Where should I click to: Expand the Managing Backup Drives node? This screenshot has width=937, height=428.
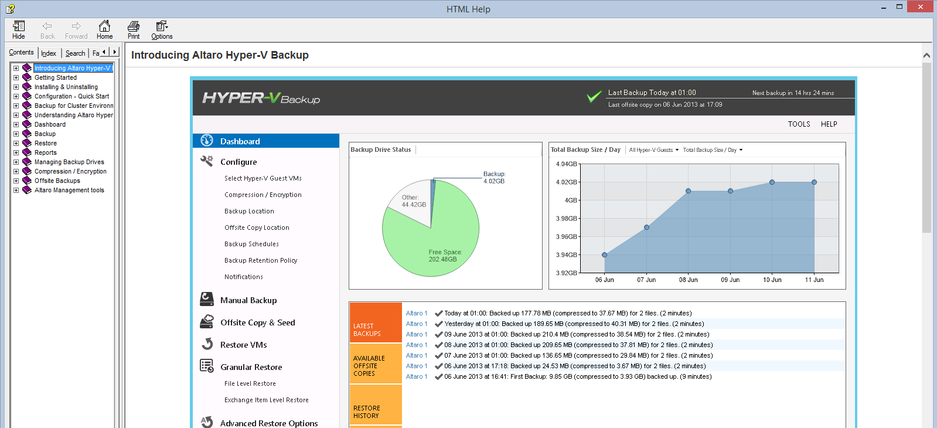16,162
